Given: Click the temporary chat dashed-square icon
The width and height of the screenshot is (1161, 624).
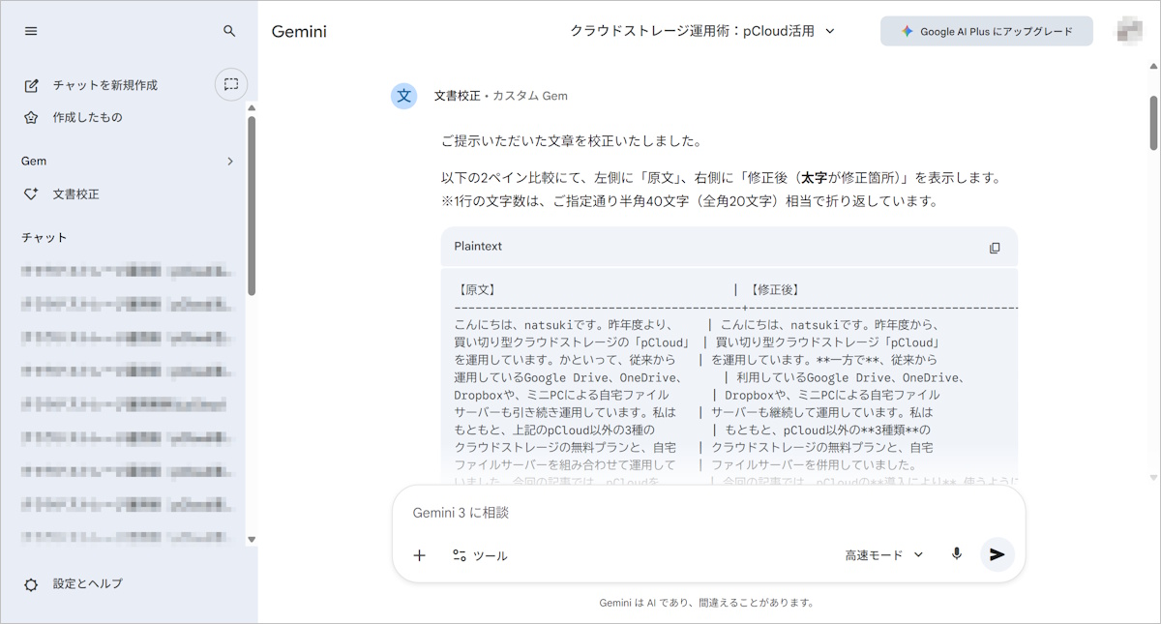Looking at the screenshot, I should (231, 85).
